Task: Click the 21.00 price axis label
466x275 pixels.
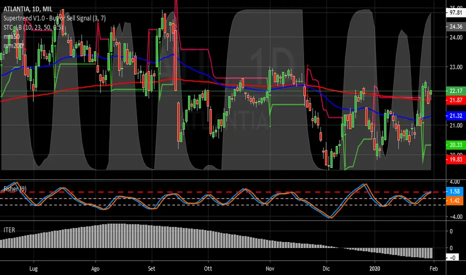Action: coord(456,125)
